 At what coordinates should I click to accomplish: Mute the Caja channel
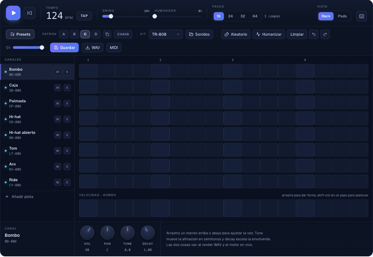click(x=58, y=88)
